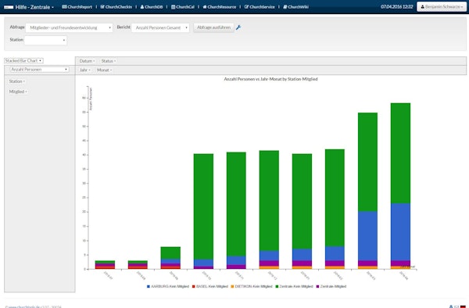Open the Abfrage query dropdown

pyautogui.click(x=69, y=28)
